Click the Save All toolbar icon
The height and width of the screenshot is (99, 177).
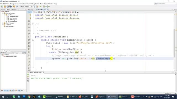click(11, 7)
